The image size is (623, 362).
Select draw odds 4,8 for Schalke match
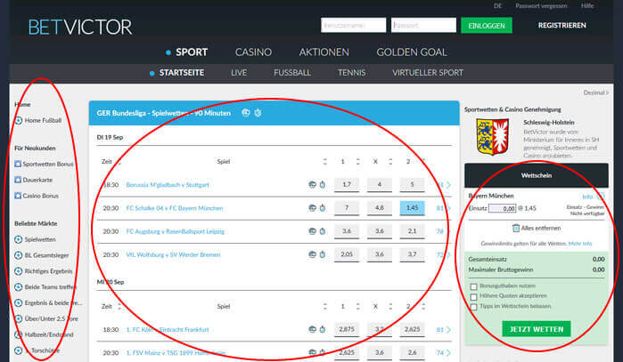(379, 208)
